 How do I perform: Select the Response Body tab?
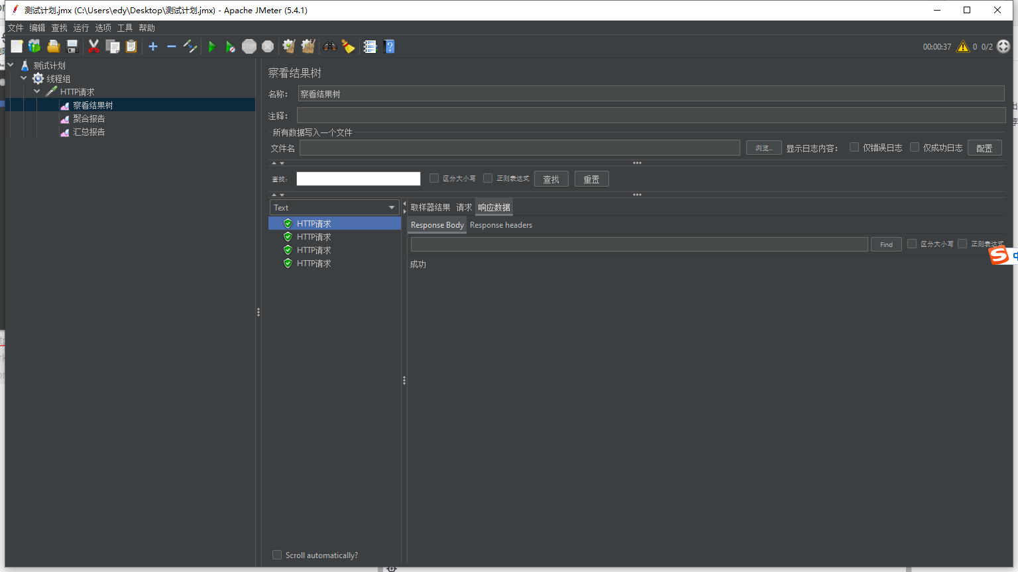tap(437, 225)
